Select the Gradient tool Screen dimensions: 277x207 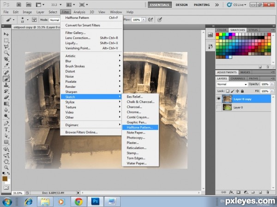click(x=6, y=103)
